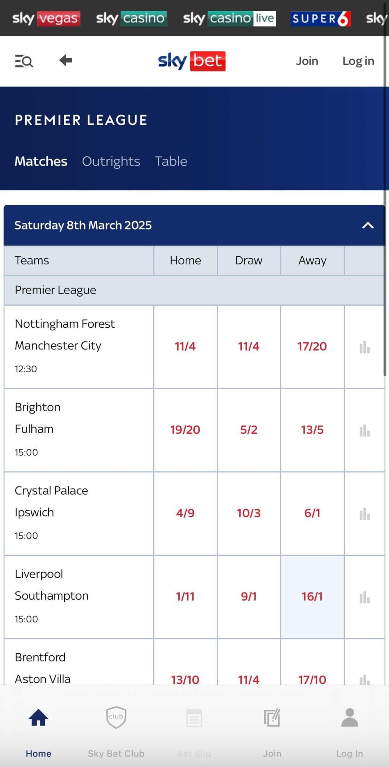Click the Log in link at the top
The image size is (389, 767).
click(x=357, y=61)
